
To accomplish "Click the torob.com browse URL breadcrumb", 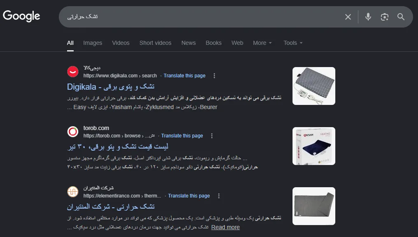I will pos(119,136).
